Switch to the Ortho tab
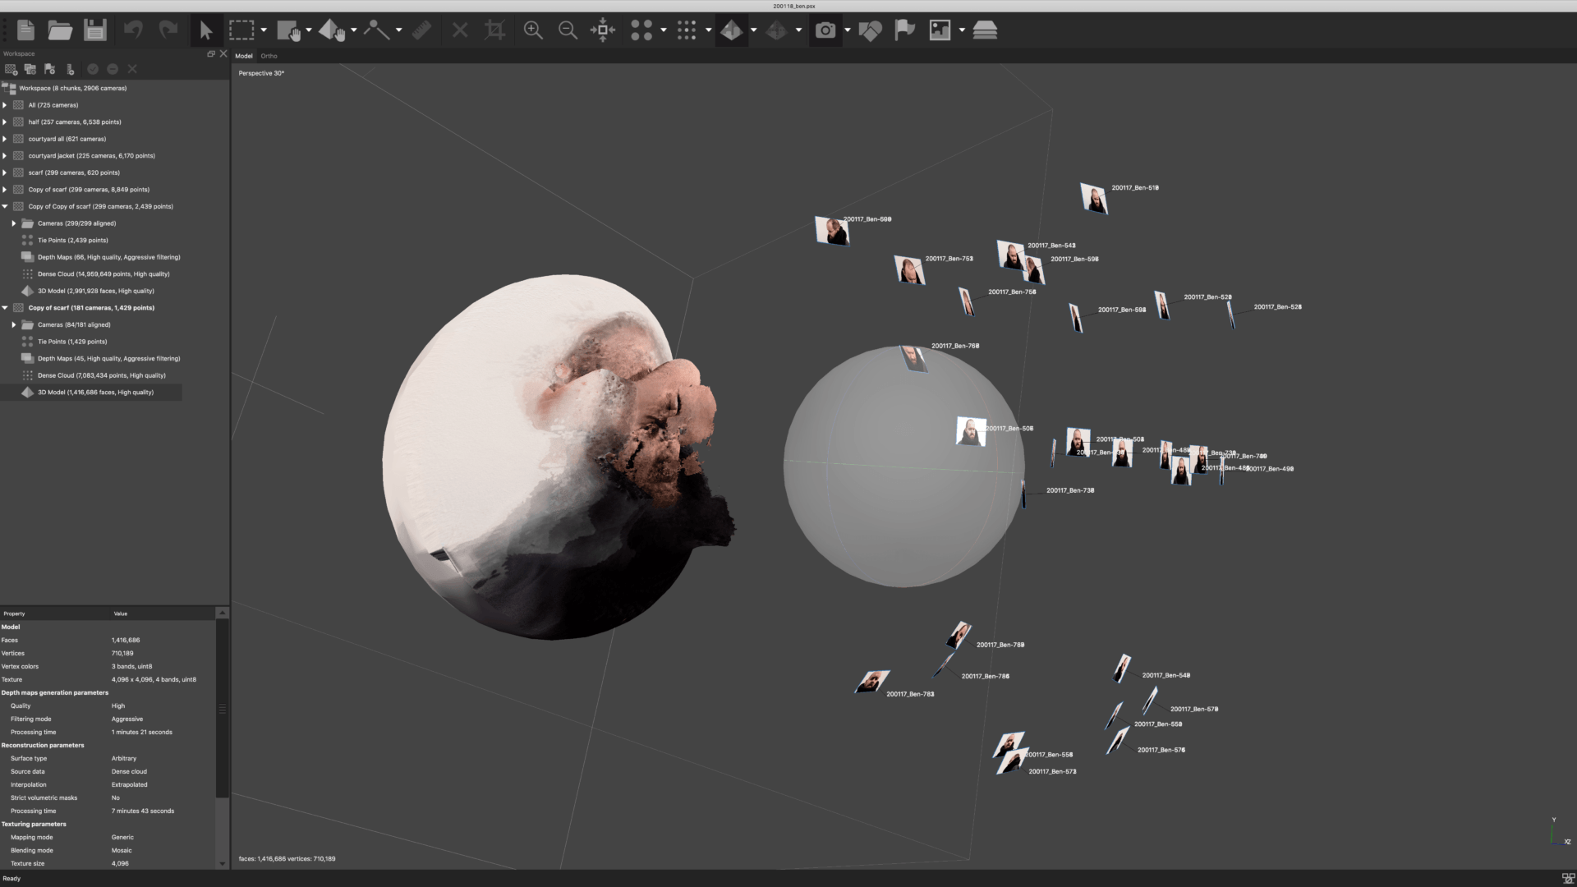 pos(269,56)
